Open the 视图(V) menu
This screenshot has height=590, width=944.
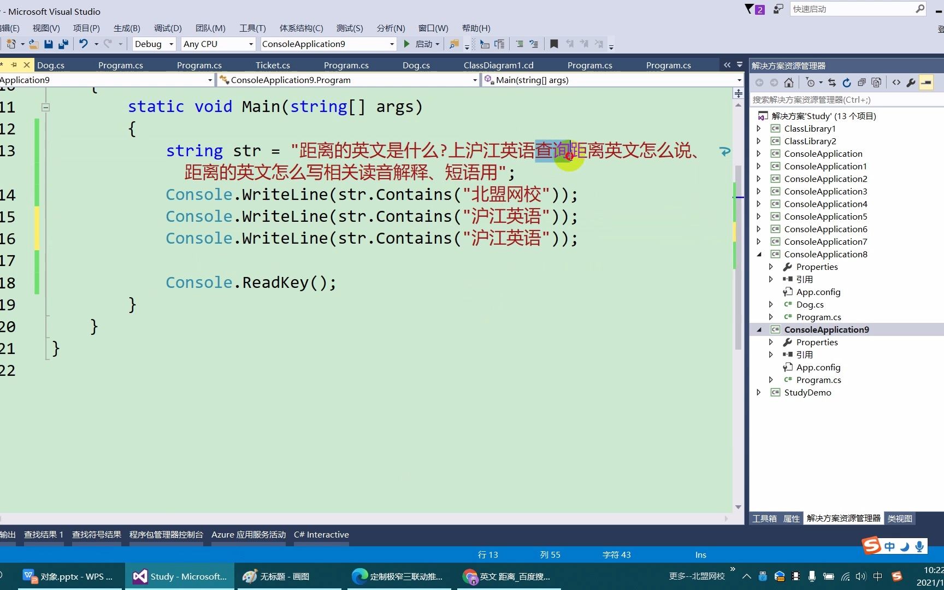coord(46,28)
